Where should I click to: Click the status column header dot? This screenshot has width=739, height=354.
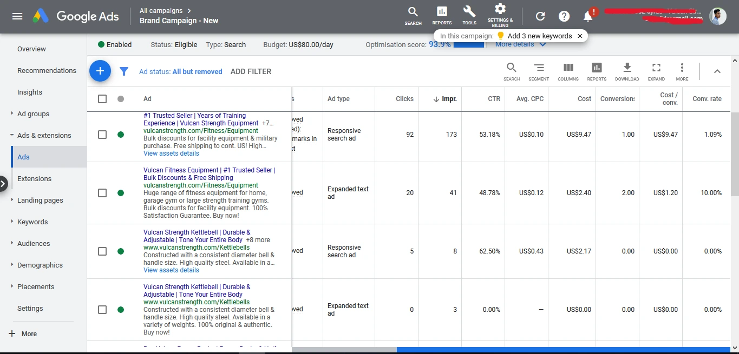(121, 99)
